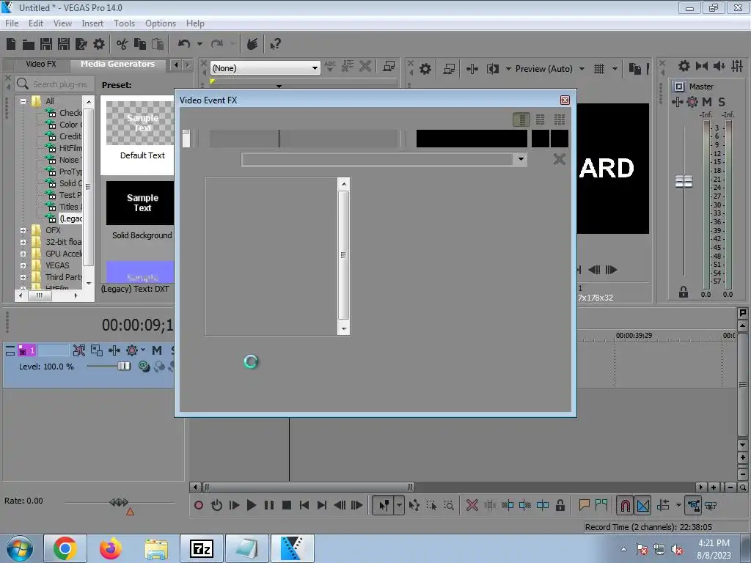Click the What's This help icon

point(276,44)
